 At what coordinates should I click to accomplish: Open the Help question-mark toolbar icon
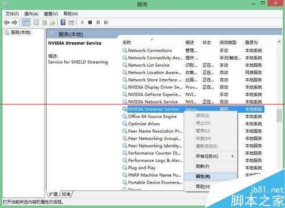click(x=63, y=22)
